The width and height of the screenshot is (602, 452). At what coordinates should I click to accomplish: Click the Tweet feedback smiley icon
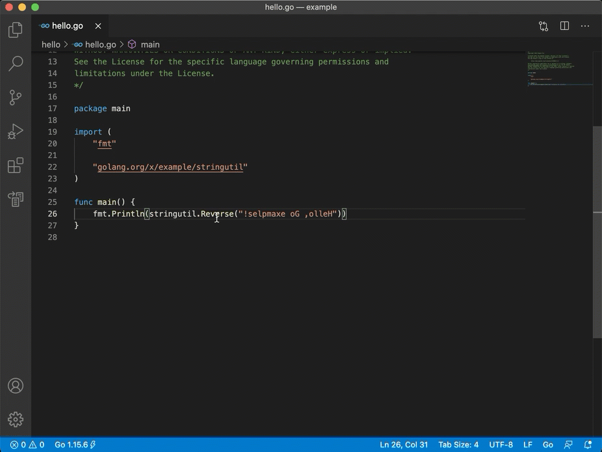(x=568, y=445)
